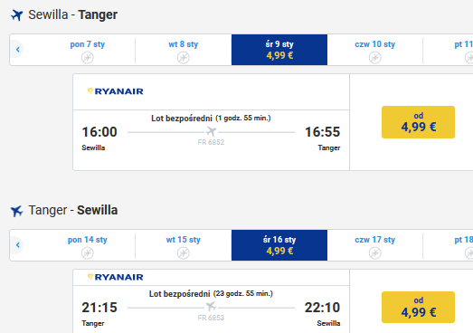Click the no-flight icon under wt 8 sty

point(183,57)
